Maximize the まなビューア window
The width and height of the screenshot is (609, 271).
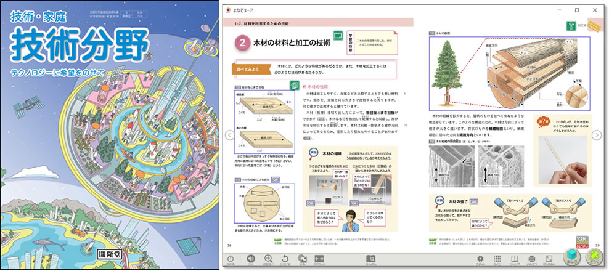(577, 10)
